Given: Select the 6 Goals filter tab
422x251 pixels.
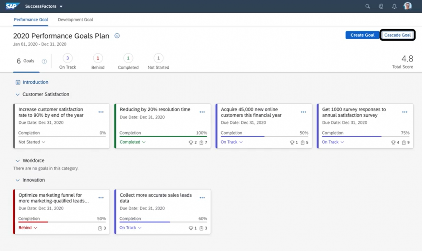Looking at the screenshot, I should click(26, 61).
